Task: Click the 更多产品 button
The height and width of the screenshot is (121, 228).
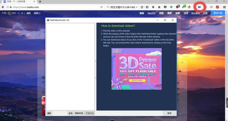Action: coord(218,13)
